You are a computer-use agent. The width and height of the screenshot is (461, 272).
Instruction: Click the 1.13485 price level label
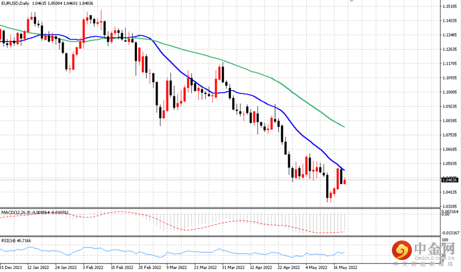coord(450,35)
